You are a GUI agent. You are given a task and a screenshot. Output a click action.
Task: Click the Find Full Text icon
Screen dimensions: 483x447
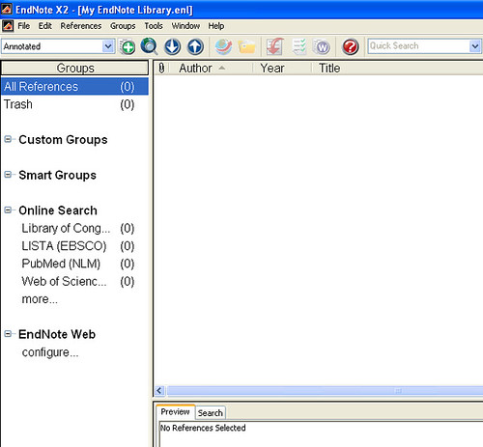[223, 46]
